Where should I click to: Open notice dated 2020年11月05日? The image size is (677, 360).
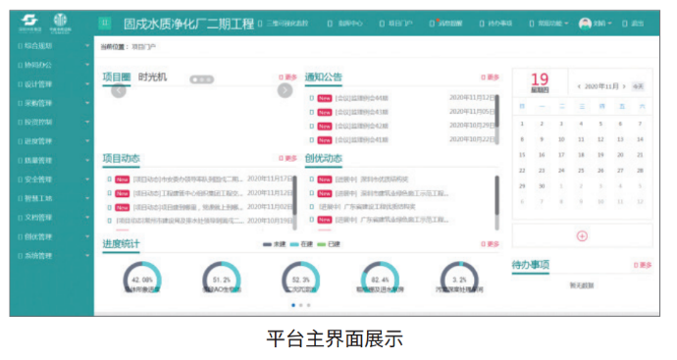(401, 112)
